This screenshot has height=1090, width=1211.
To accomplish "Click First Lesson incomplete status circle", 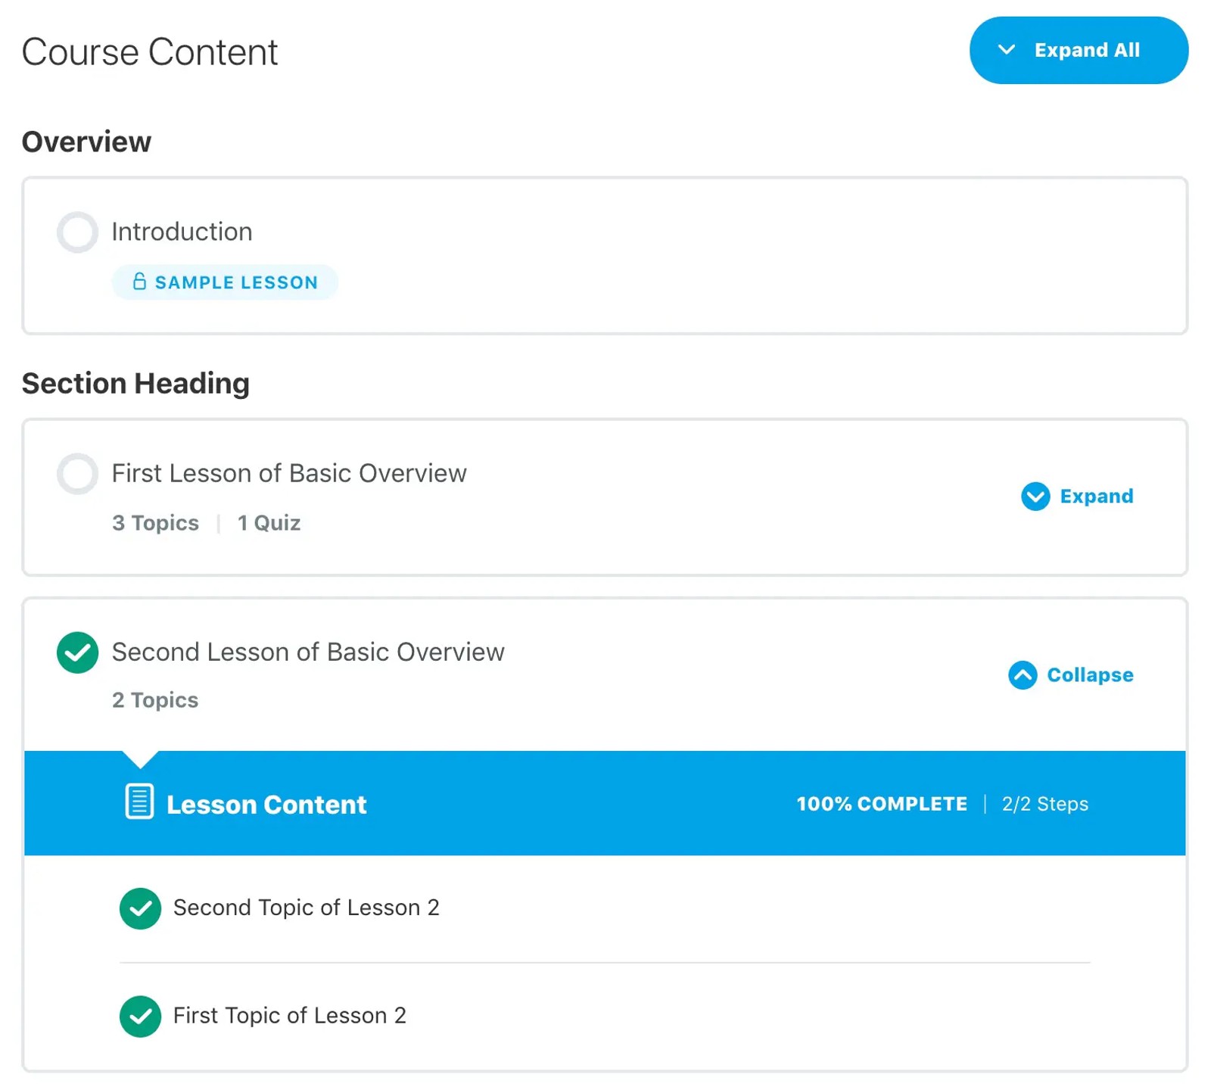I will (77, 473).
